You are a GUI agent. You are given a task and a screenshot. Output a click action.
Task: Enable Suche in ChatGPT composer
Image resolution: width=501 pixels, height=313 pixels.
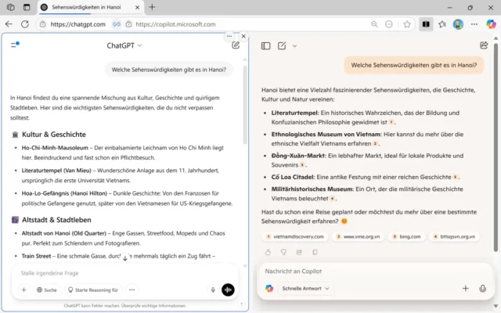click(47, 290)
